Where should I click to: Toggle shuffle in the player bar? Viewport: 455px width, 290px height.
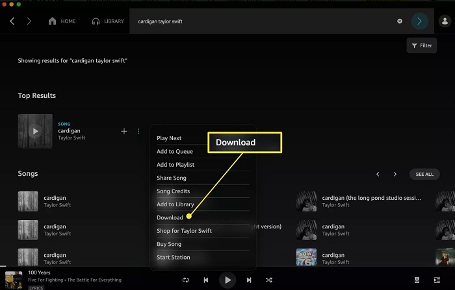(x=269, y=280)
